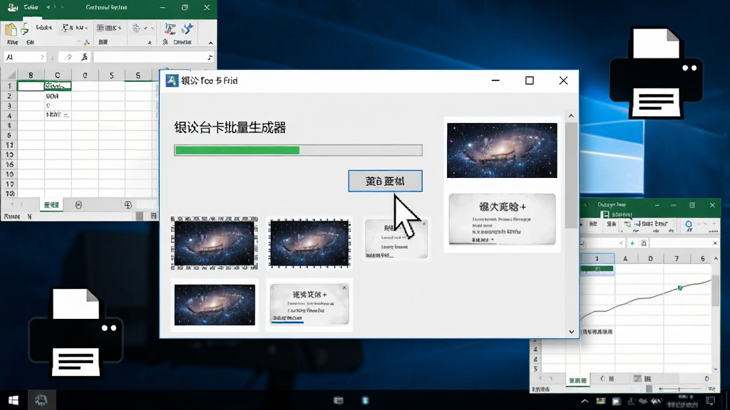Viewport: 730px width, 410px height.
Task: Click the green plus icon in right Excel formula bar
Action: pos(632,243)
